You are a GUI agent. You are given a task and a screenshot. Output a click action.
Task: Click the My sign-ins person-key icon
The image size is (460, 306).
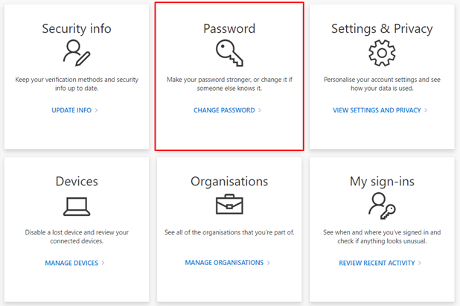click(382, 206)
